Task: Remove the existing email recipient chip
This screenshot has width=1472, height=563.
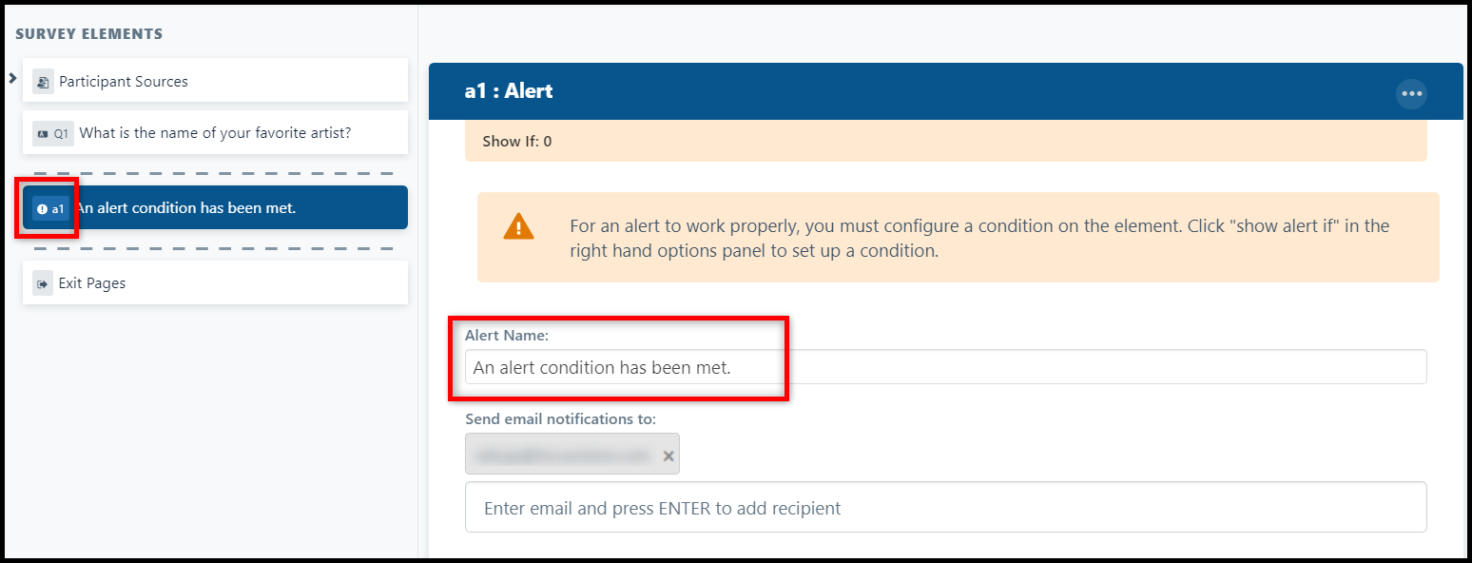Action: point(668,456)
